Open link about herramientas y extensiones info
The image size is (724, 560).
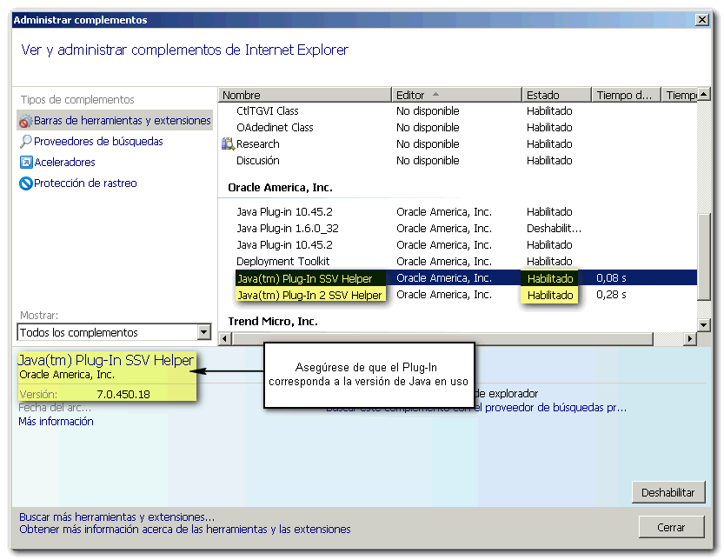pos(184,529)
